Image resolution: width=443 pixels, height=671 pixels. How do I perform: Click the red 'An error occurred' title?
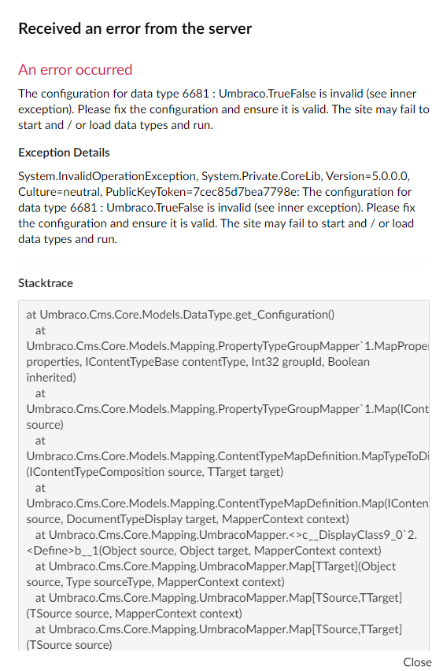pos(76,69)
